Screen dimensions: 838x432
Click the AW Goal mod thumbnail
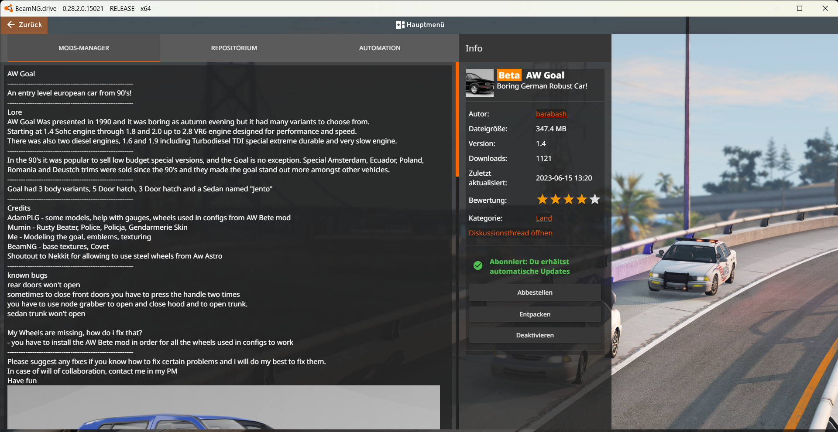coord(479,83)
